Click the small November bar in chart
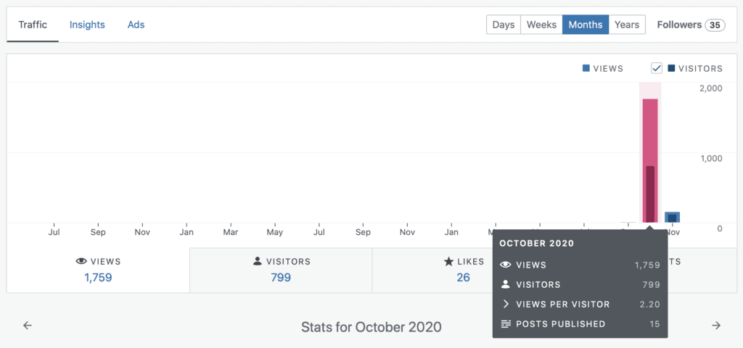The width and height of the screenshot is (743, 348). (x=673, y=217)
